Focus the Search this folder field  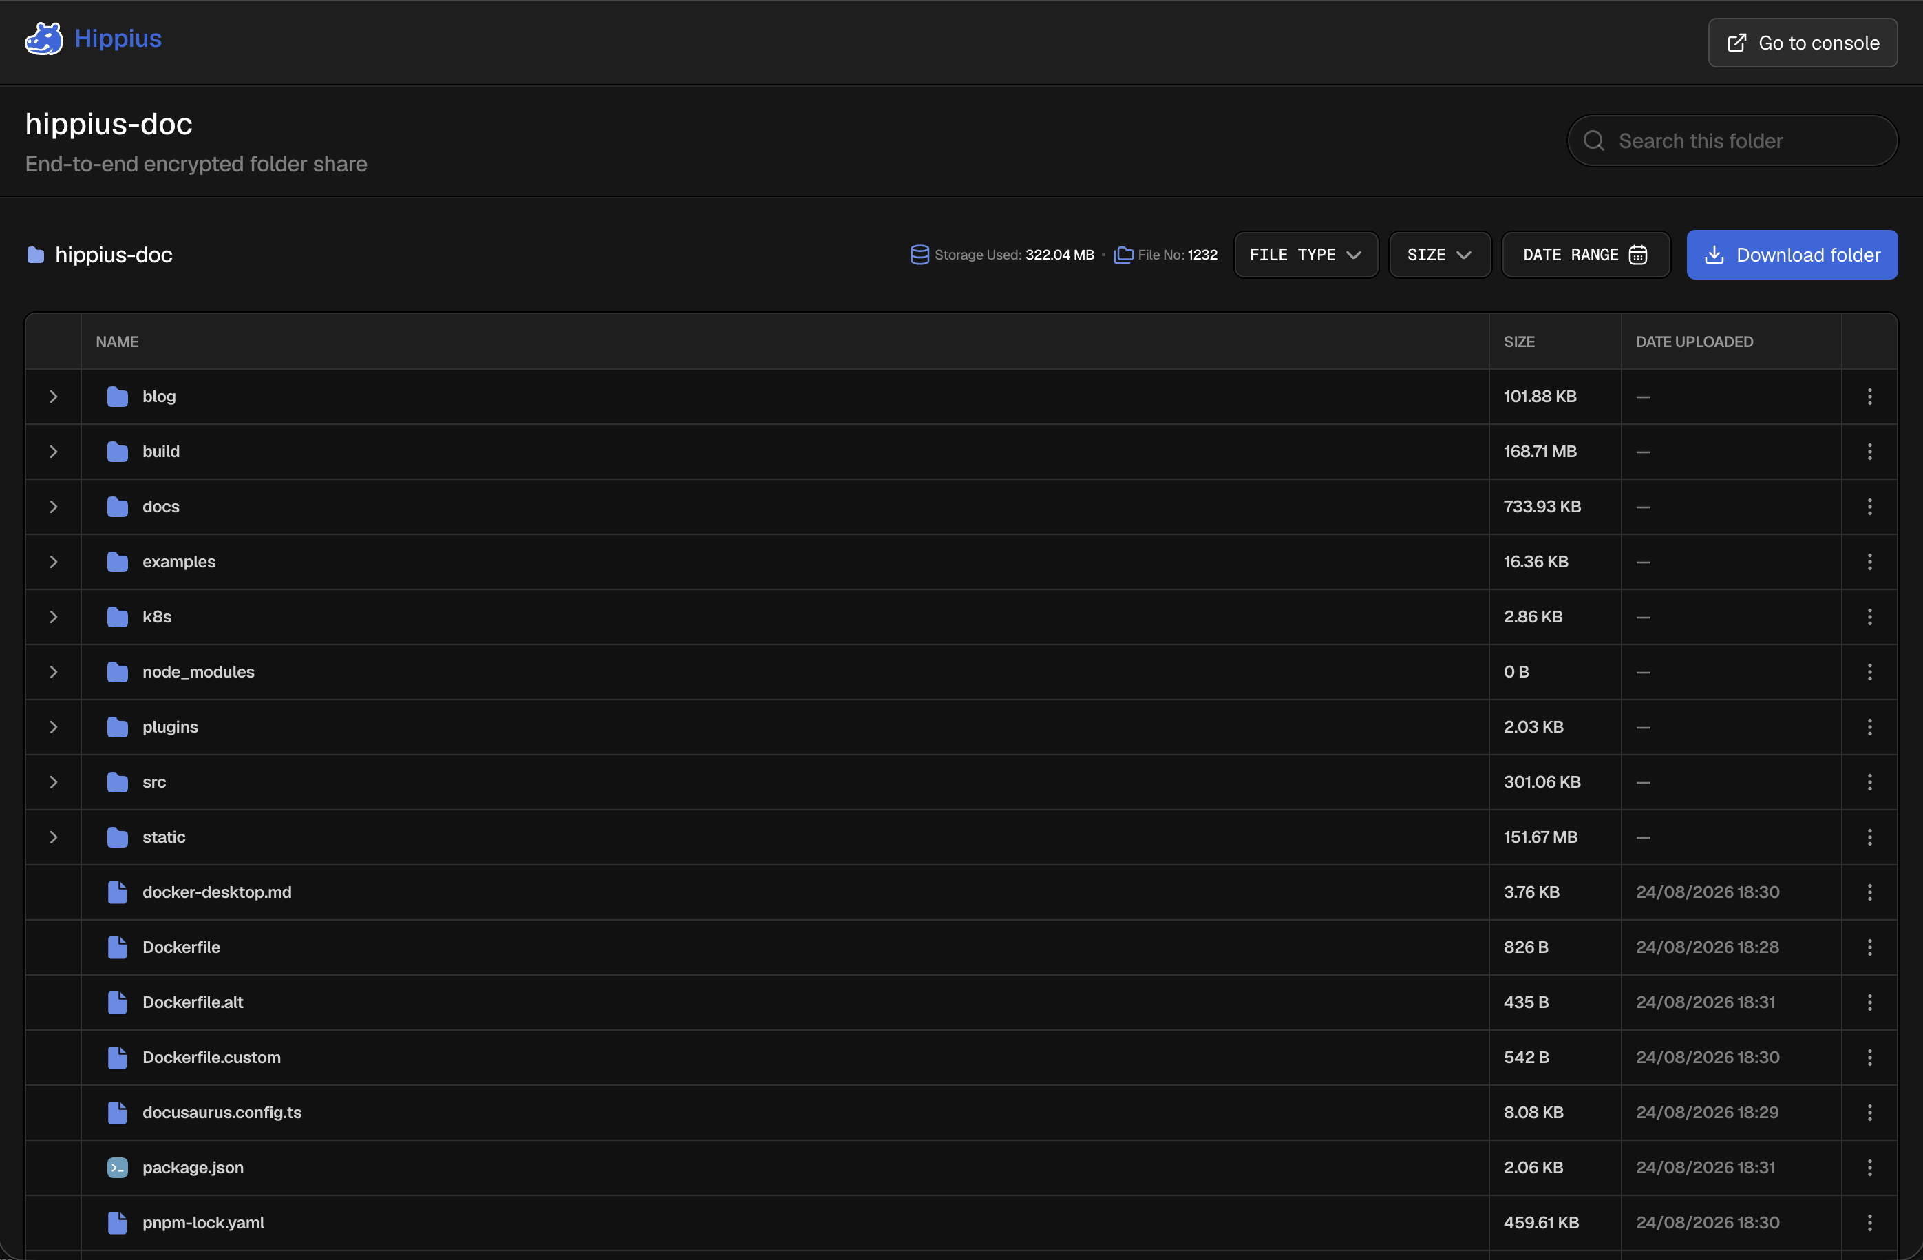(1732, 140)
